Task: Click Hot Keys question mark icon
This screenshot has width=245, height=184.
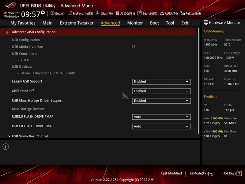Action: click(239, 174)
